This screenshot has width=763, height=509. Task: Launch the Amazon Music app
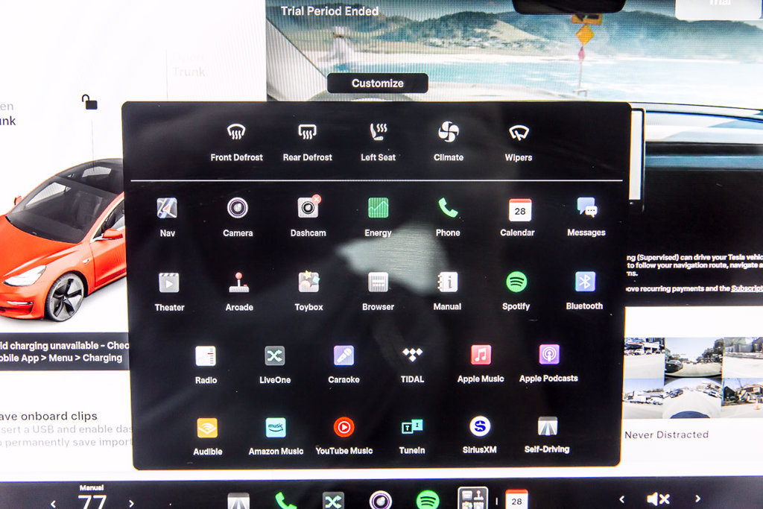pyautogui.click(x=276, y=428)
